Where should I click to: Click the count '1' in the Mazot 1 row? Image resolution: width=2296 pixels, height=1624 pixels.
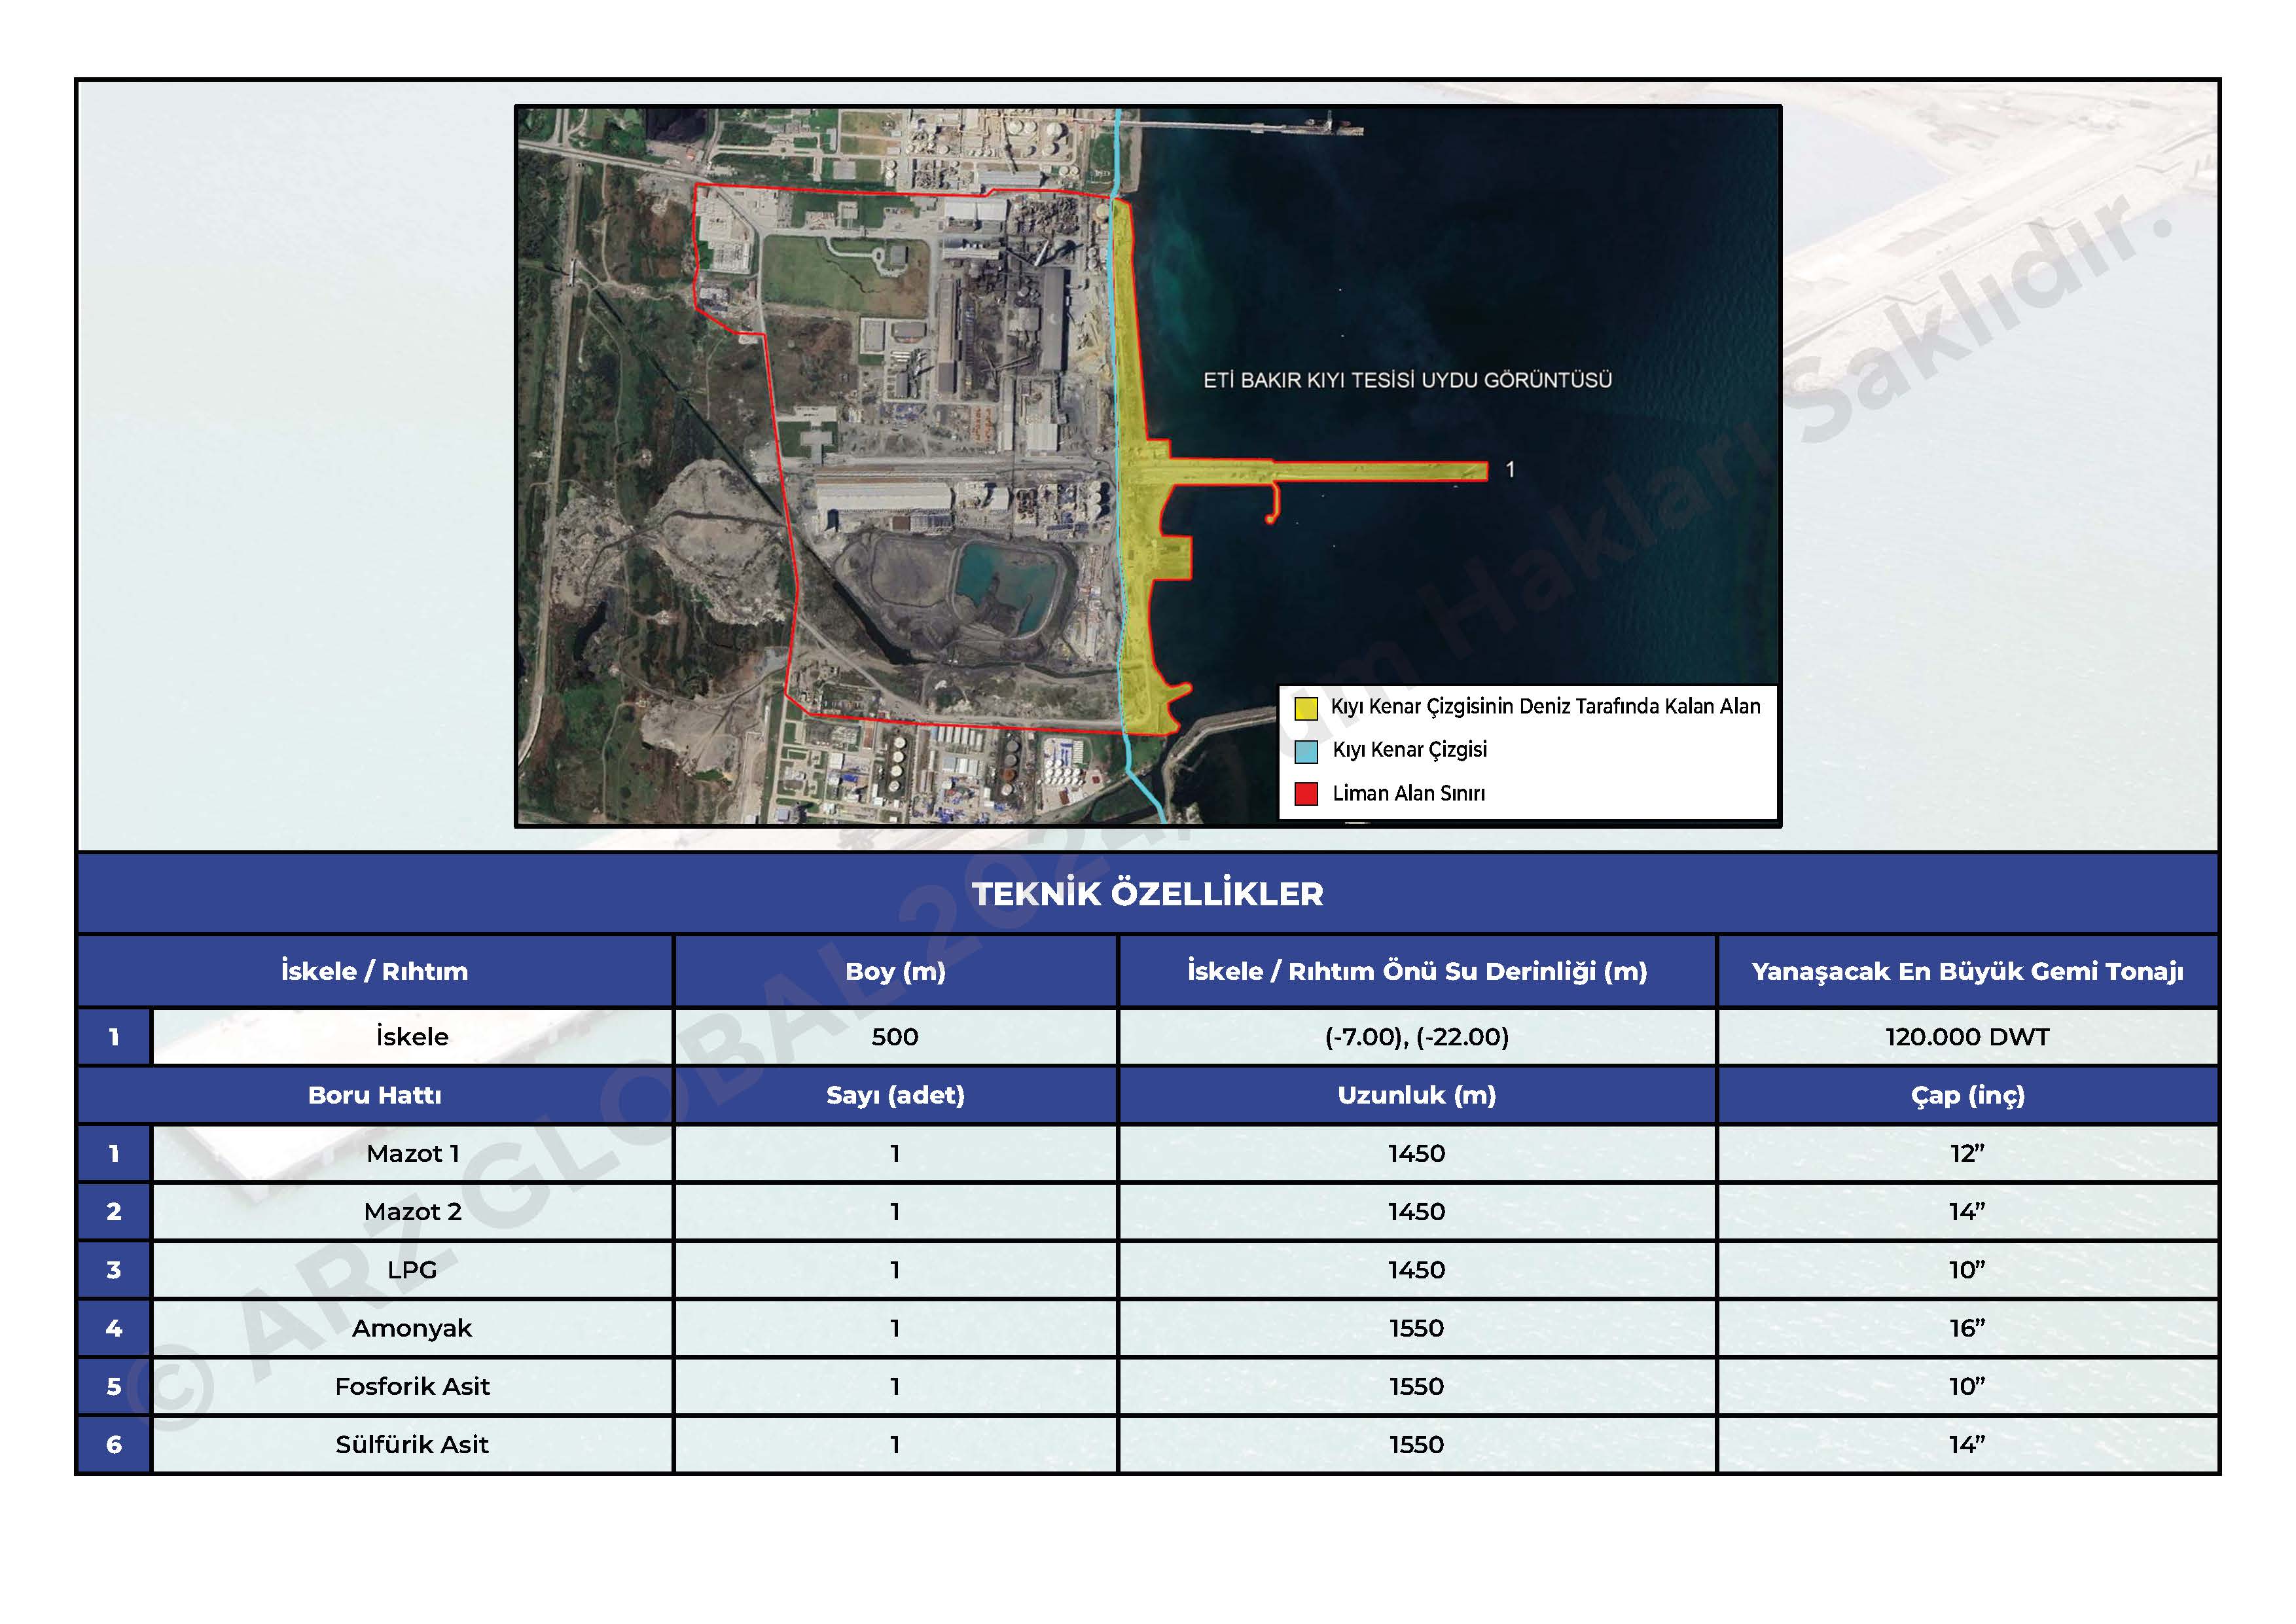point(895,1154)
